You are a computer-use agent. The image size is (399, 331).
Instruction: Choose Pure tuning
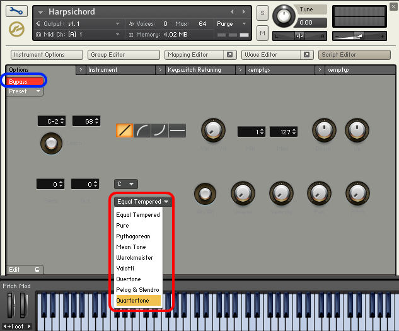[138, 226]
